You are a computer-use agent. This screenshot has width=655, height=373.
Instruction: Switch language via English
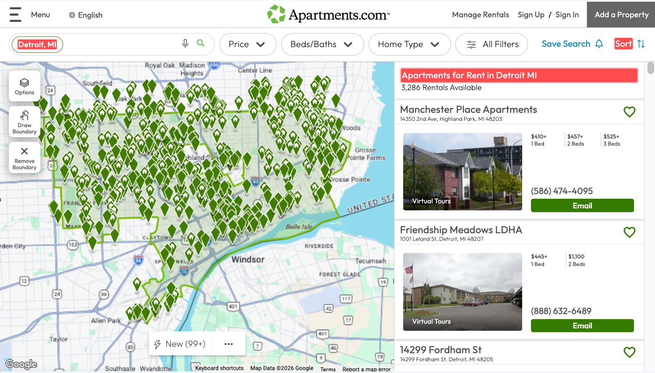pos(90,15)
